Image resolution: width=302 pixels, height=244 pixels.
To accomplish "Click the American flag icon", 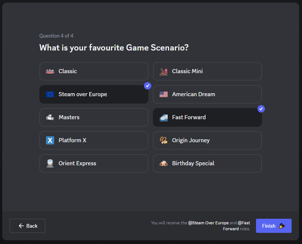I will [164, 94].
